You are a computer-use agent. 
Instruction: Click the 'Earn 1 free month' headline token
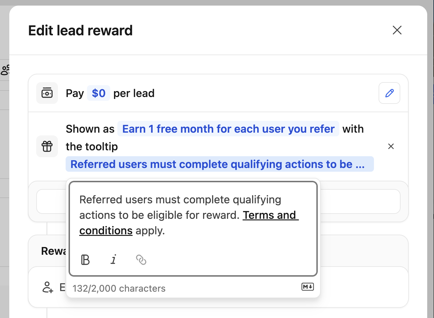[228, 129]
